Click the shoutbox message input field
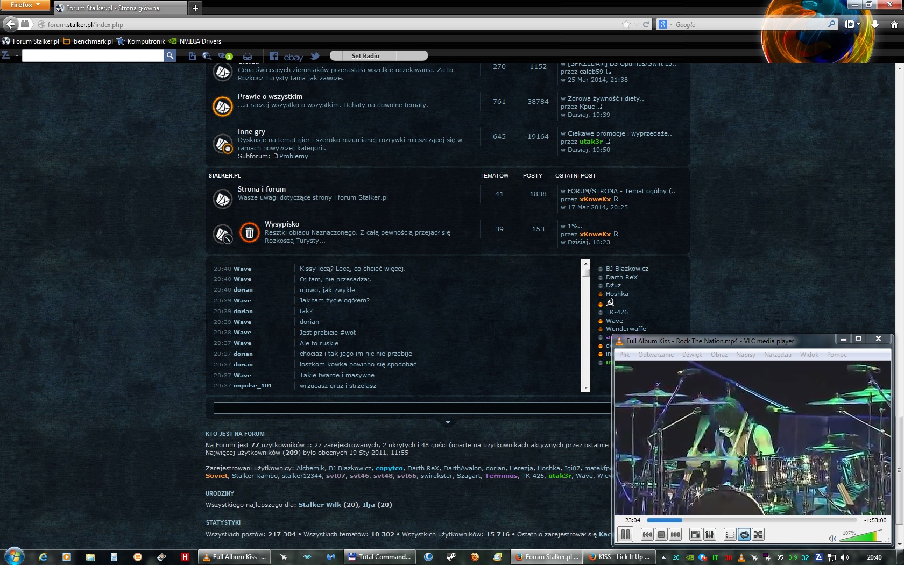904x565 pixels. [412, 408]
